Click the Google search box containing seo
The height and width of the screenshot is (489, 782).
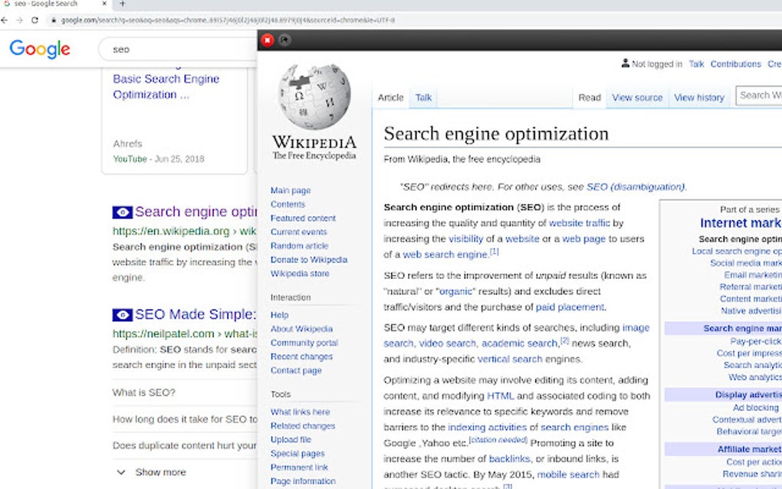click(x=179, y=49)
